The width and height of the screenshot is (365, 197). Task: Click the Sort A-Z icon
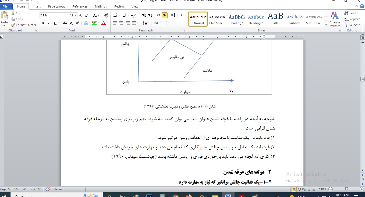coord(173,15)
